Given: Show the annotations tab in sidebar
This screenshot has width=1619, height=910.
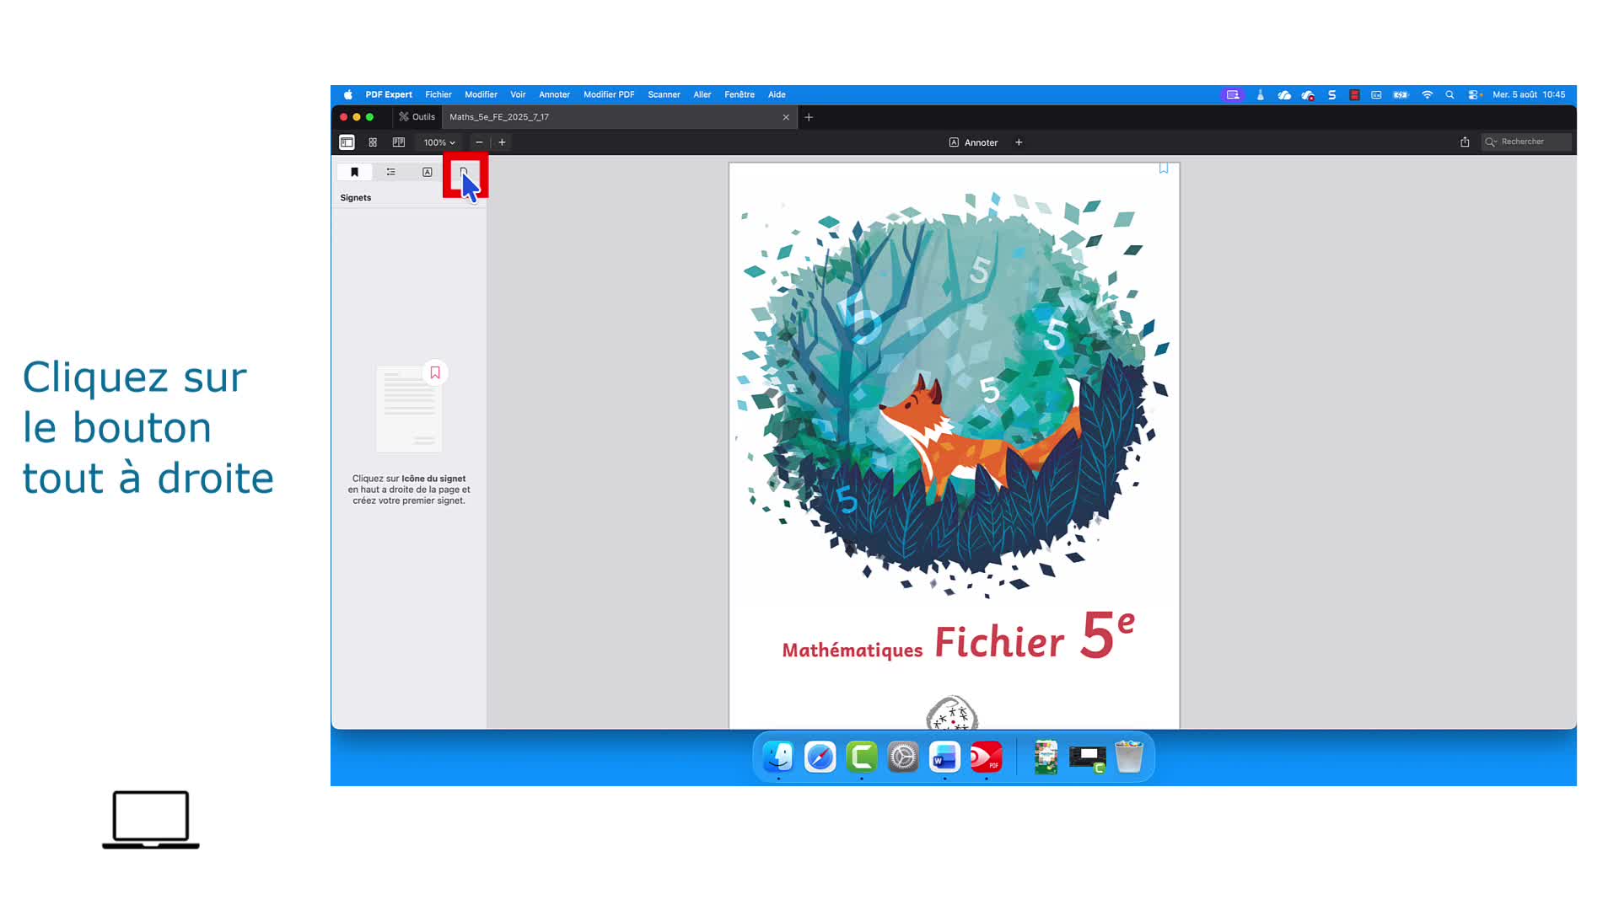Looking at the screenshot, I should (x=428, y=172).
